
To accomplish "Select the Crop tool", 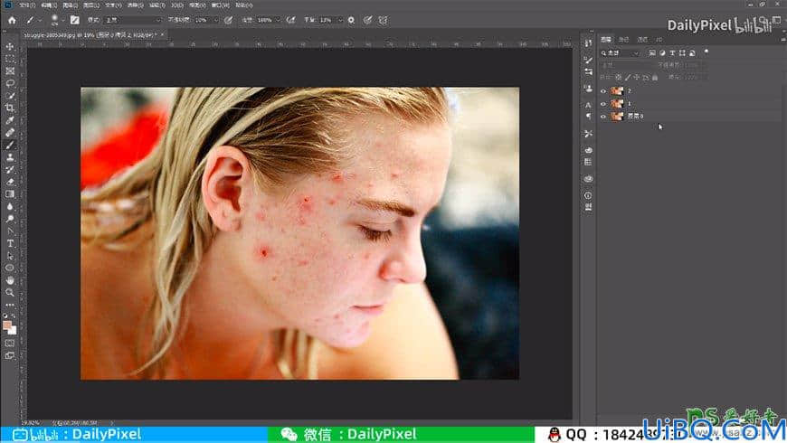I will click(10, 108).
